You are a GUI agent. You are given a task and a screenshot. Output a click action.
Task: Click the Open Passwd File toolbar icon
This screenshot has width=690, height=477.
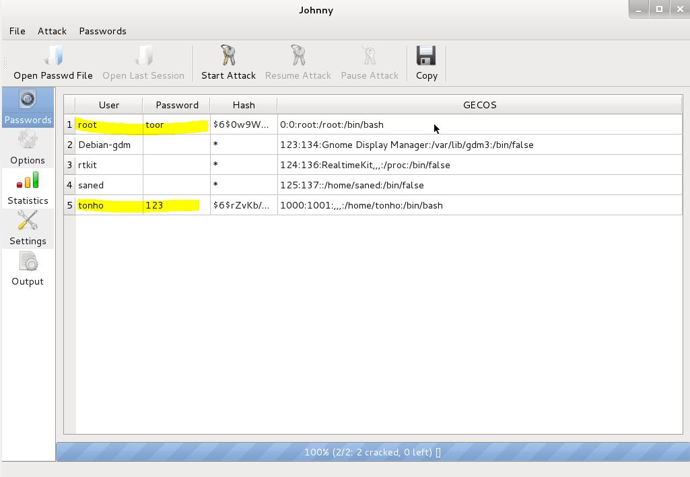53,56
